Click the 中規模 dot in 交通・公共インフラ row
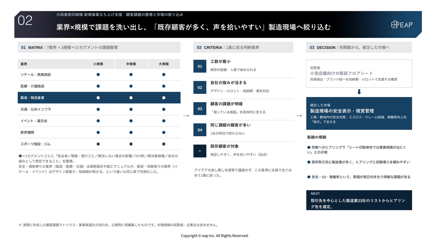 point(131,109)
